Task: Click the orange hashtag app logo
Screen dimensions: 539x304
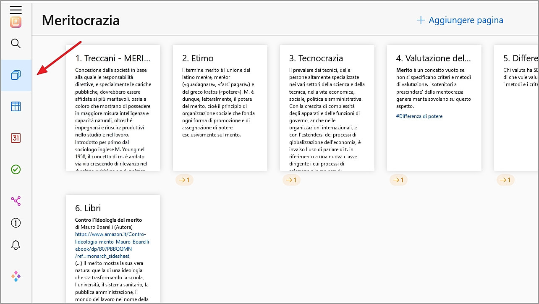Action: [x=16, y=22]
